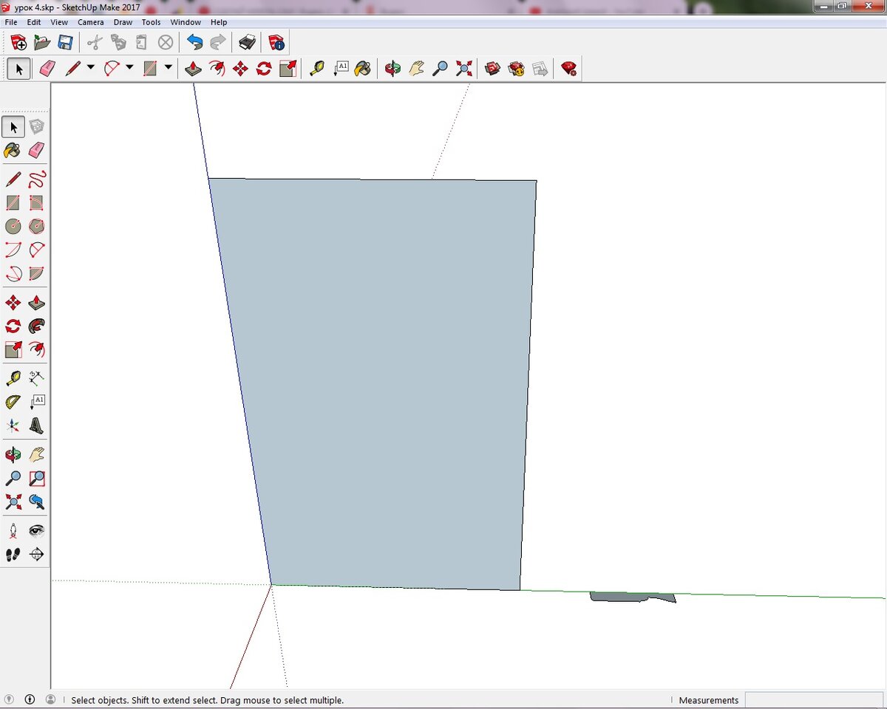The width and height of the screenshot is (887, 709).
Task: Undo the last action
Action: point(195,42)
